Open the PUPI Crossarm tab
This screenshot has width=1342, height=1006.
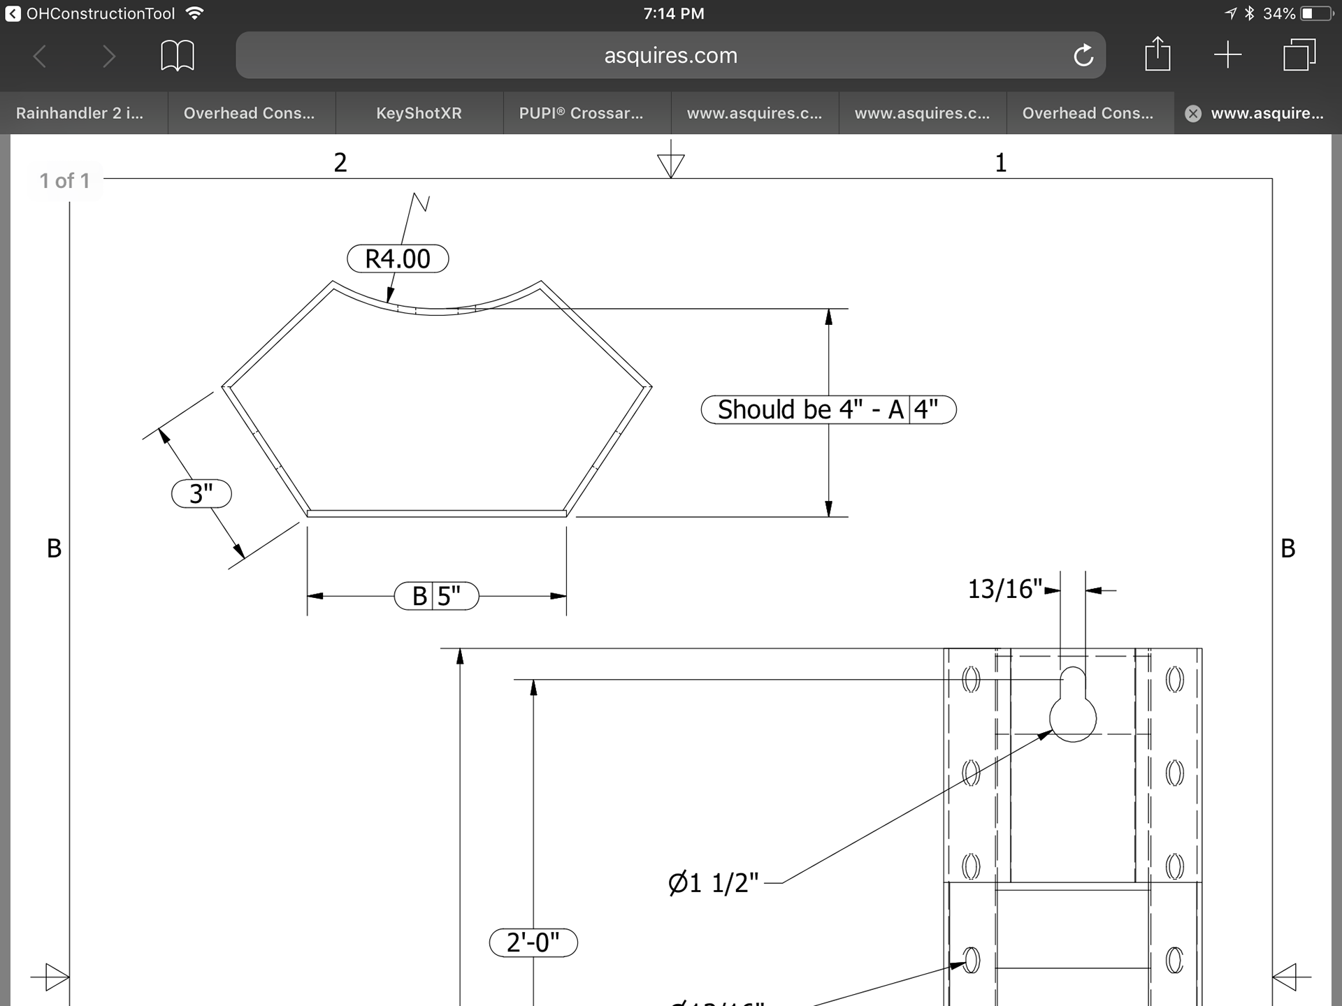click(581, 113)
